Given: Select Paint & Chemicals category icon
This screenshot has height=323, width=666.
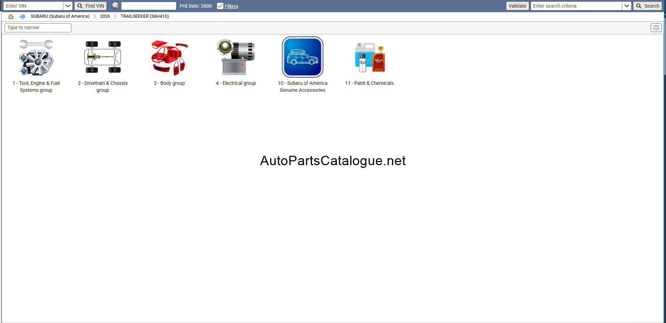Looking at the screenshot, I should click(370, 57).
